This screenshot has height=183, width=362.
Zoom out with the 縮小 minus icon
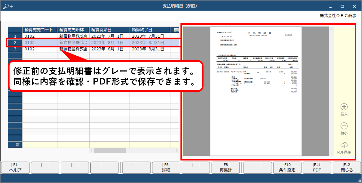tap(344, 126)
